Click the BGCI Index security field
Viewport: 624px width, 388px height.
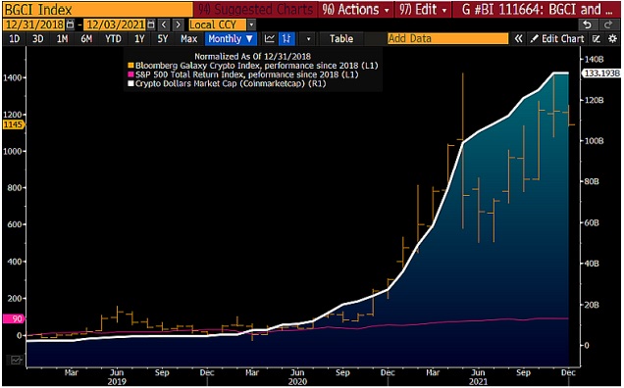click(x=97, y=9)
